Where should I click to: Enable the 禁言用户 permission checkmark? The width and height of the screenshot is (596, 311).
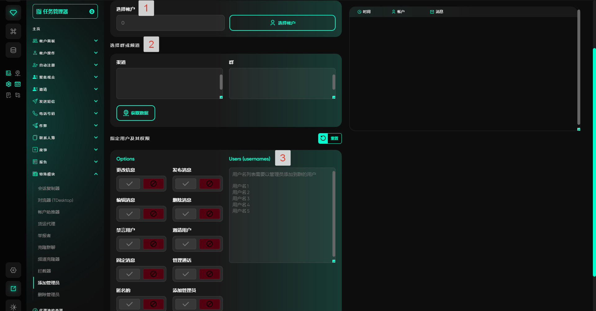(129, 244)
